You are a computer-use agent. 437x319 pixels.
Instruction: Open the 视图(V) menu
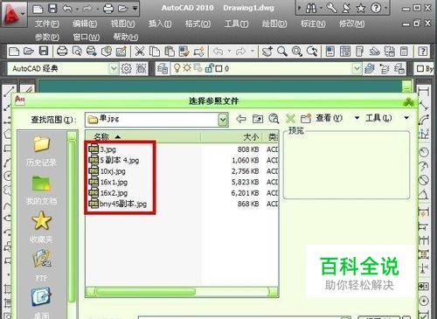tap(122, 24)
